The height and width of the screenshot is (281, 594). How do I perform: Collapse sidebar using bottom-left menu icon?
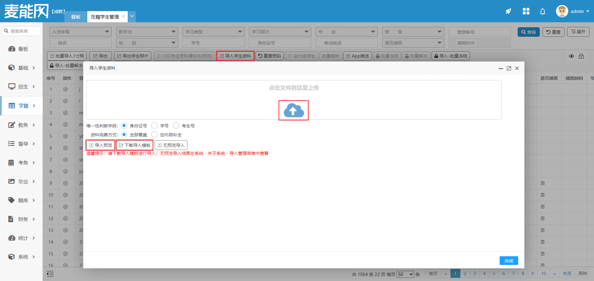(50, 274)
